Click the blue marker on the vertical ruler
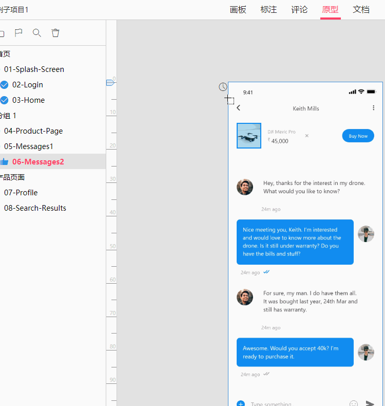Screen dimensions: 385x406 point(110,83)
